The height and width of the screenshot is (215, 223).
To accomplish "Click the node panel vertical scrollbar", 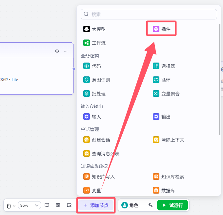I will [x=220, y=80].
